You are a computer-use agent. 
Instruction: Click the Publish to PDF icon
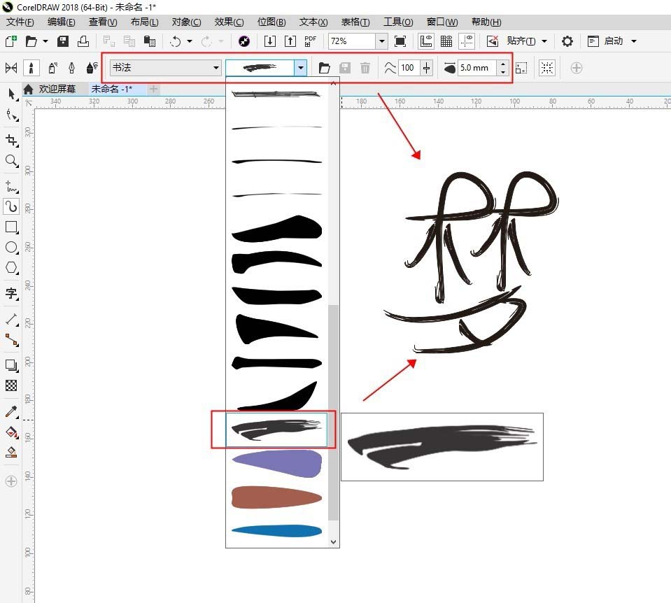click(310, 41)
